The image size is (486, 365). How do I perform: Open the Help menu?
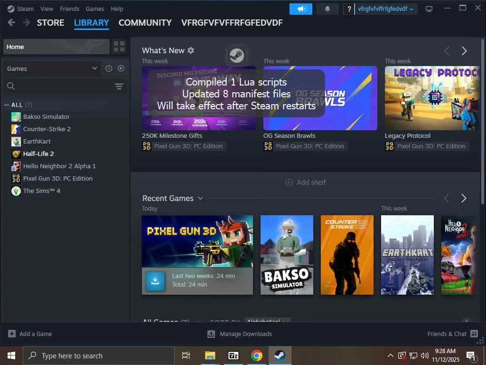click(x=117, y=9)
